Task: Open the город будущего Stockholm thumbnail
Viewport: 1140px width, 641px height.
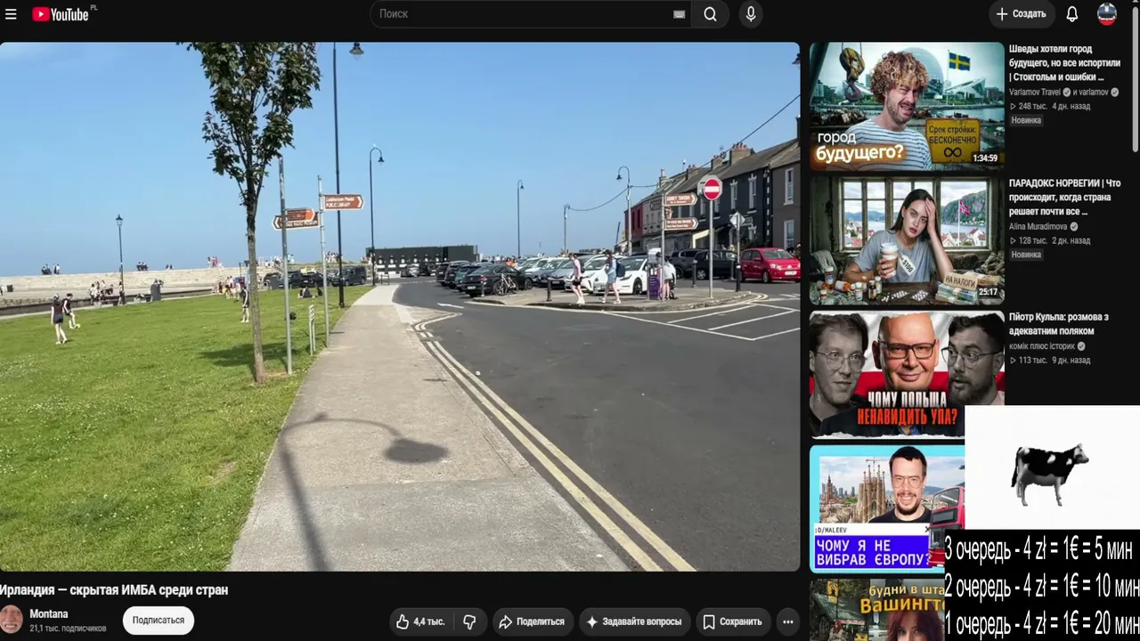Action: [907, 106]
